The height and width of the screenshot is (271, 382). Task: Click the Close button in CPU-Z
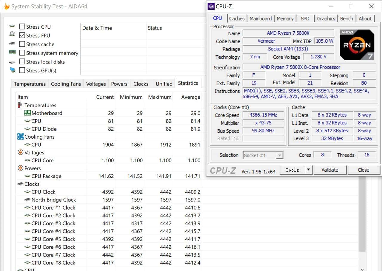(363, 170)
